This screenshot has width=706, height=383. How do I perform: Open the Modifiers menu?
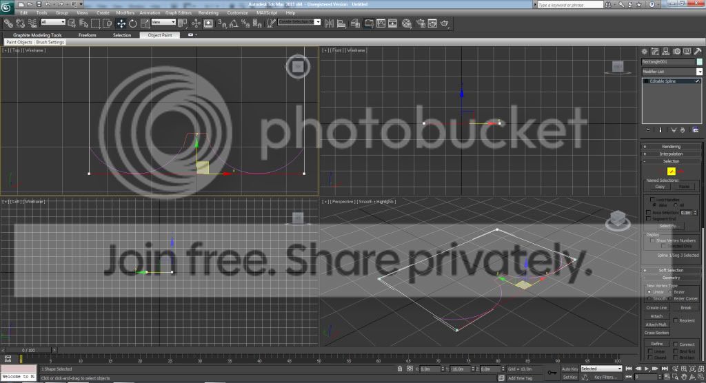(x=125, y=13)
